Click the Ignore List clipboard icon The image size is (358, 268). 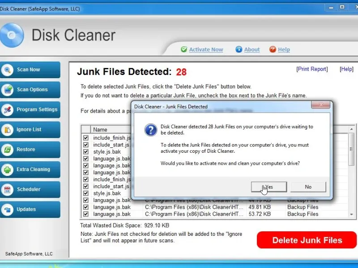point(7,130)
